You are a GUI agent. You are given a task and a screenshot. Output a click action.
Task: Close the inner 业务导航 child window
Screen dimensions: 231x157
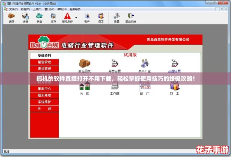tap(226, 9)
